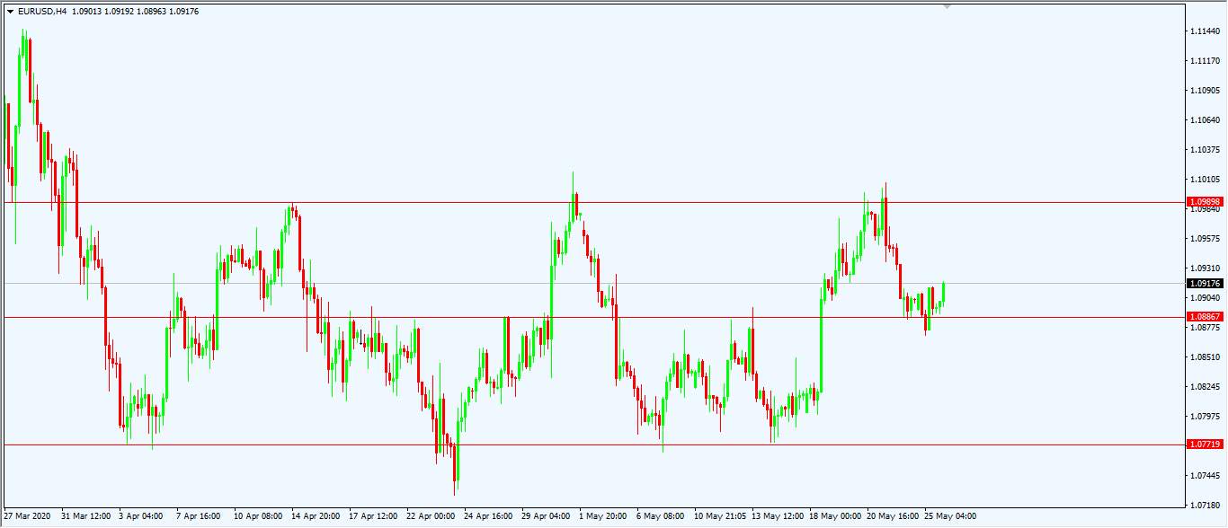Click the 1.09575 price axis label
The height and width of the screenshot is (528, 1228).
coord(1205,239)
